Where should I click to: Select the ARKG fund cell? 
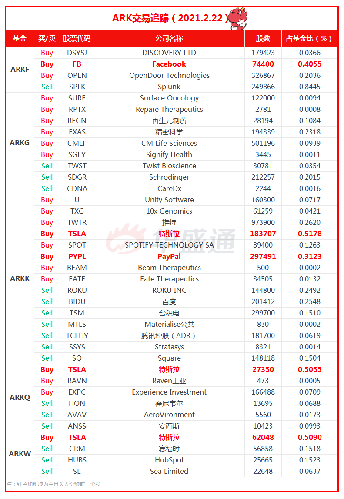(x=20, y=143)
